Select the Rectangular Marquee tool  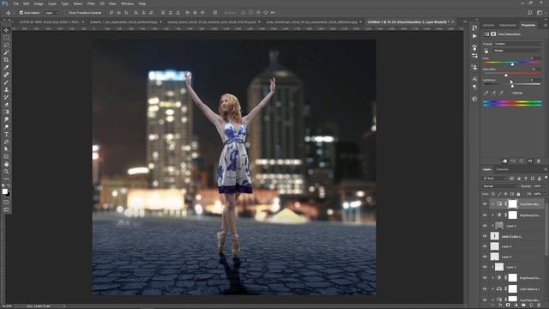point(6,38)
